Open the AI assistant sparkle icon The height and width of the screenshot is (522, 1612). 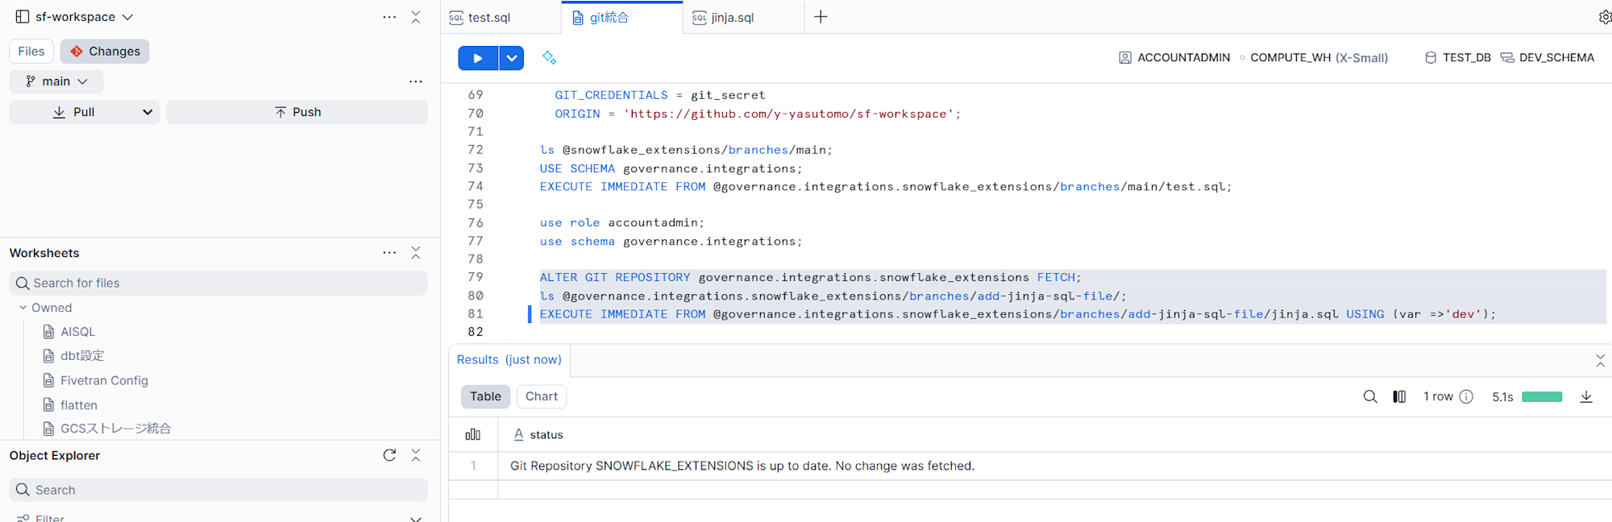(x=549, y=58)
